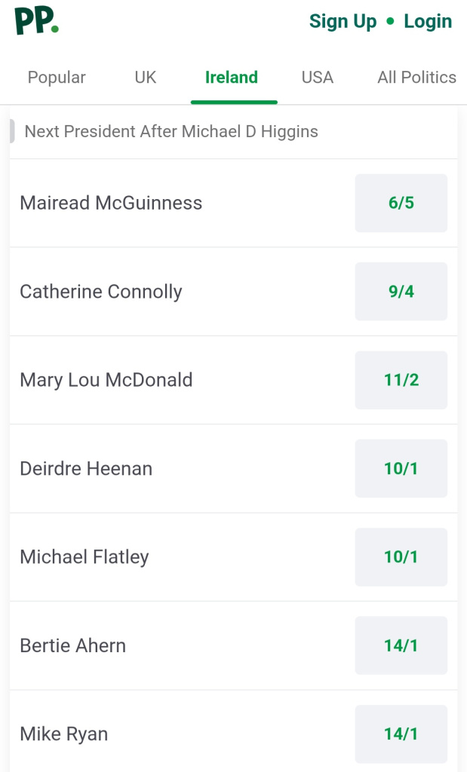Add Deirdre Heenan 10/1 to betslip
The image size is (467, 772).
(401, 468)
